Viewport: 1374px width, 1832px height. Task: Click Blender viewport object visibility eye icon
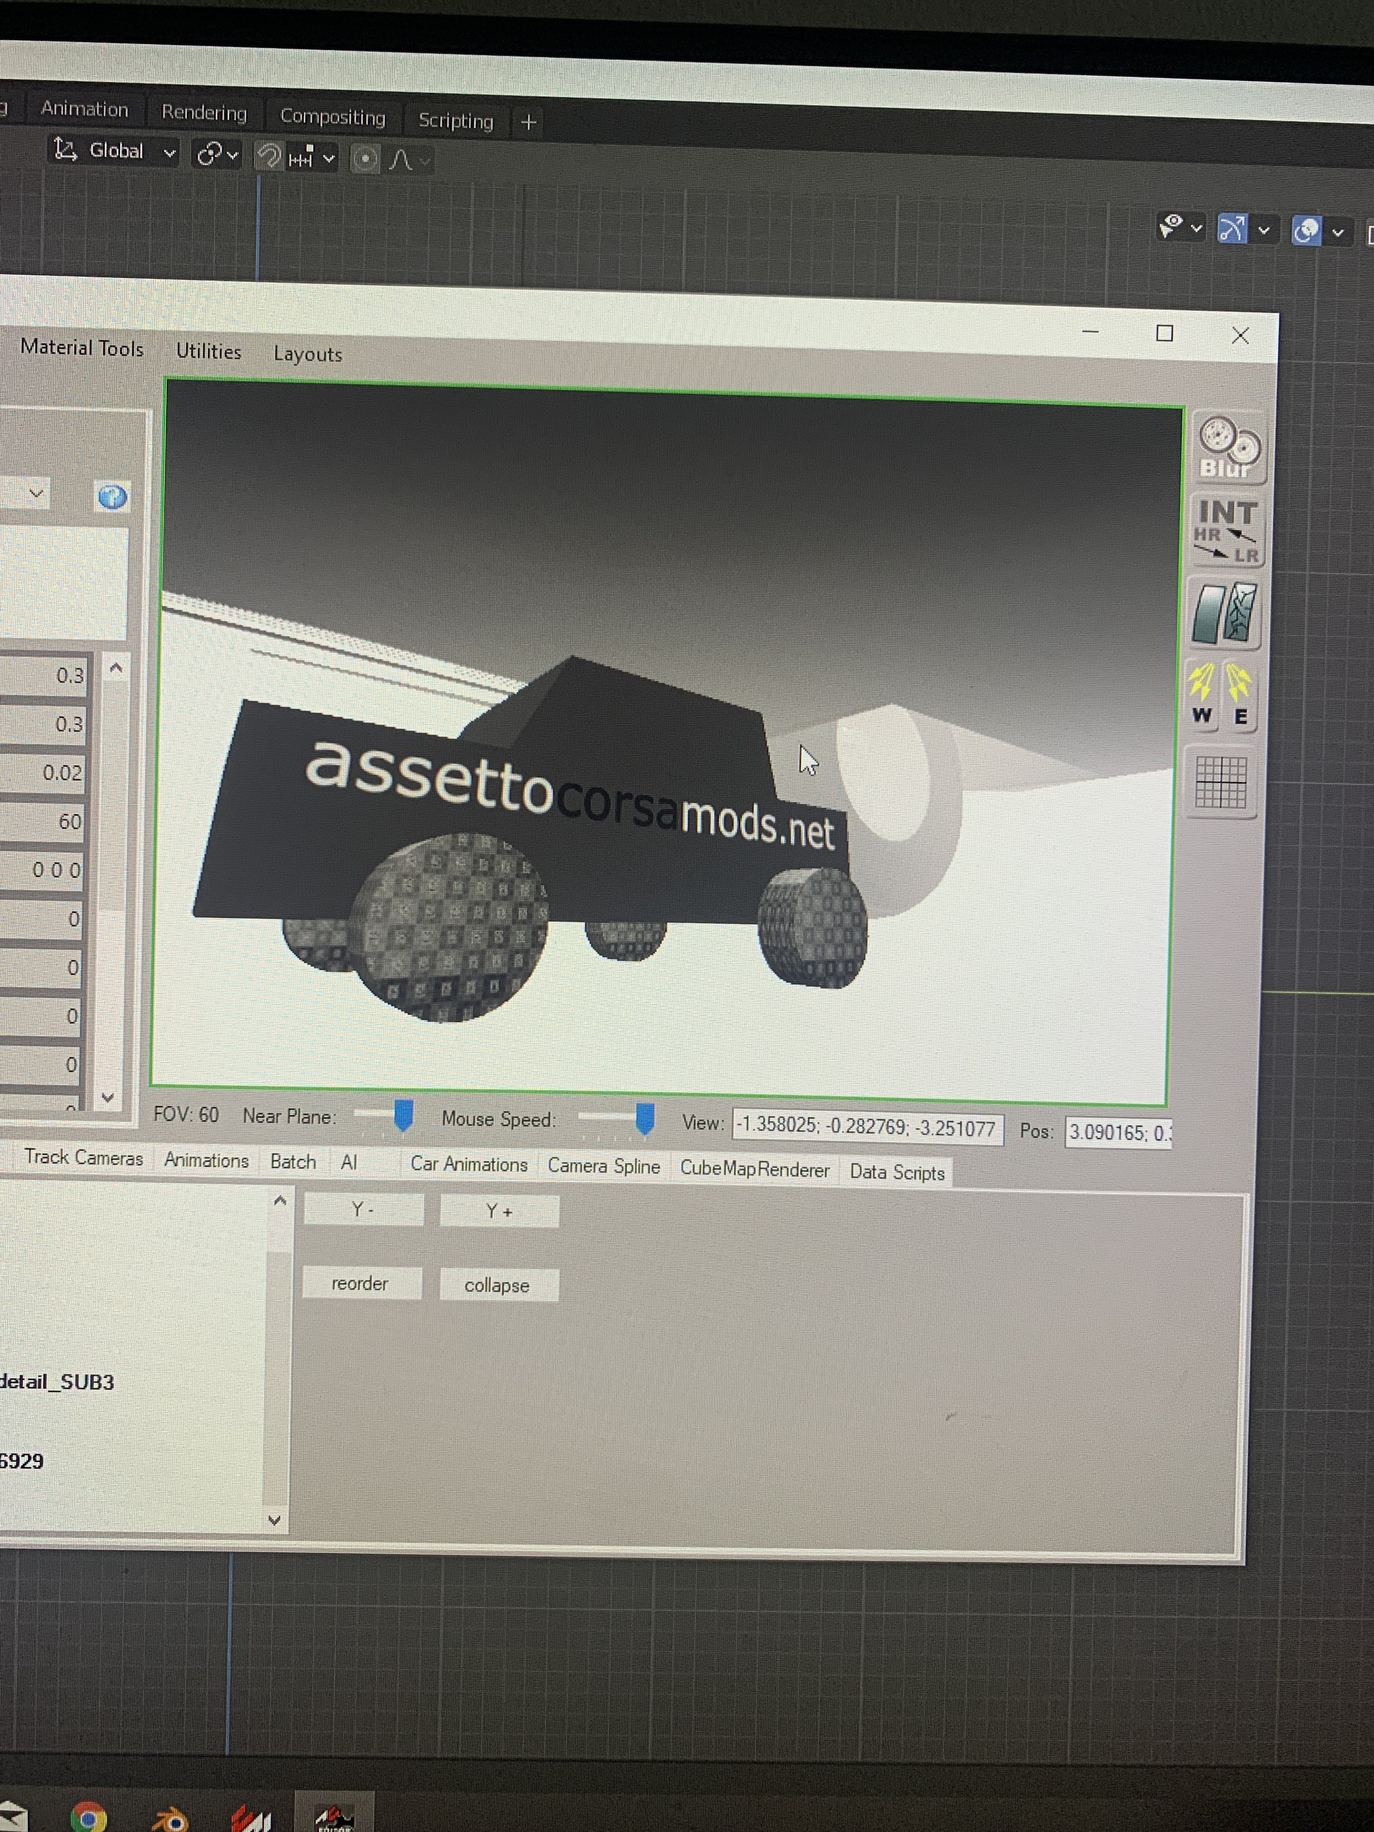(x=1171, y=225)
